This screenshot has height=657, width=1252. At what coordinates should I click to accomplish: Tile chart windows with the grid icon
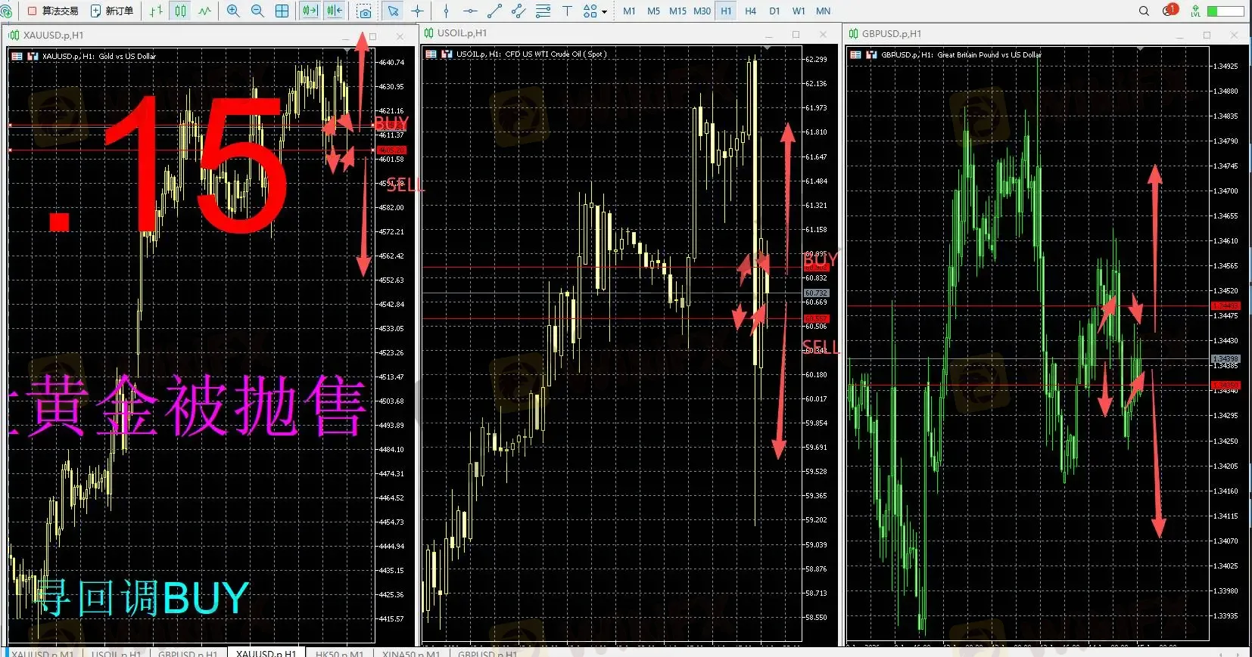282,11
